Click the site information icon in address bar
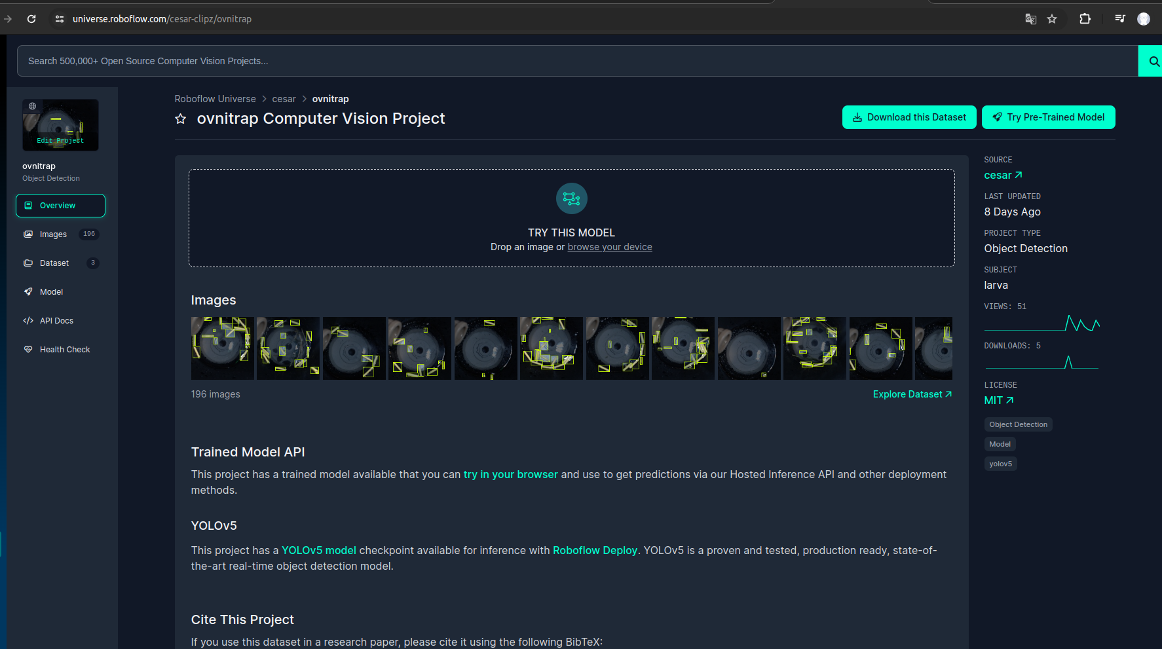 coord(60,19)
